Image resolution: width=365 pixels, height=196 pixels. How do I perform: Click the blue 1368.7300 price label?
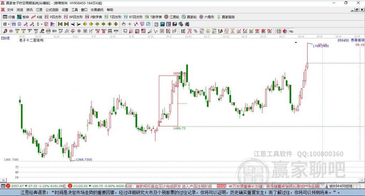tap(84, 160)
